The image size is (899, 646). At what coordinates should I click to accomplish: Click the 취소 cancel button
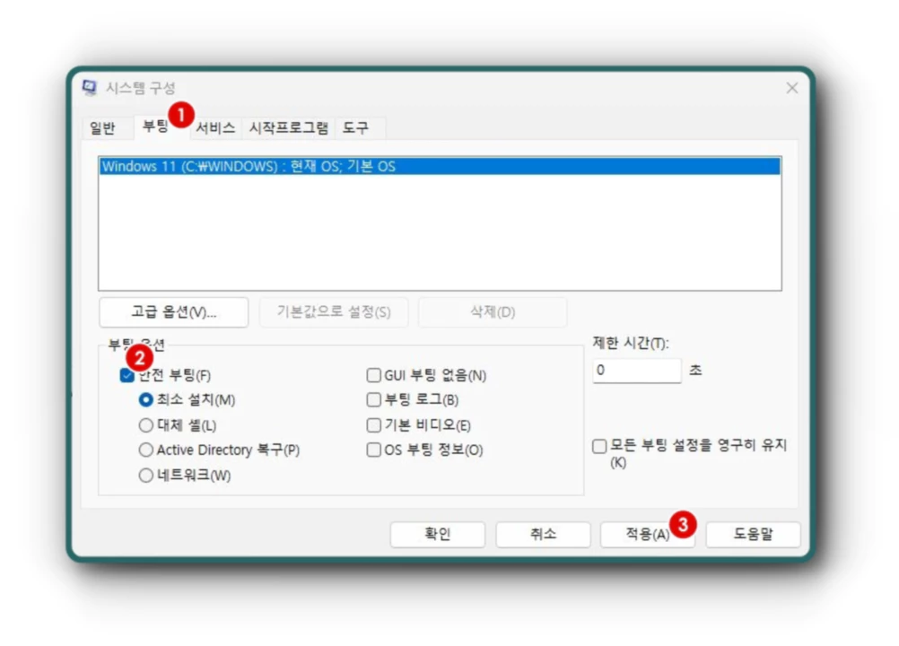point(543,534)
